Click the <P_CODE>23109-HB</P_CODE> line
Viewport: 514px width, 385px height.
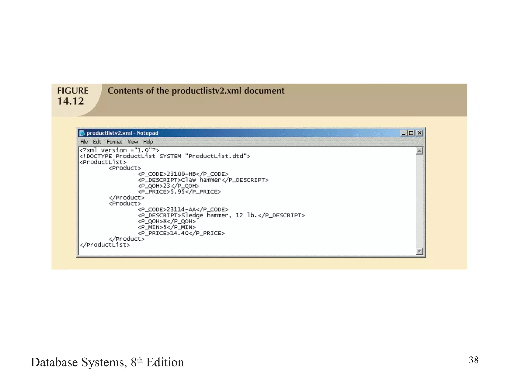[183, 174]
